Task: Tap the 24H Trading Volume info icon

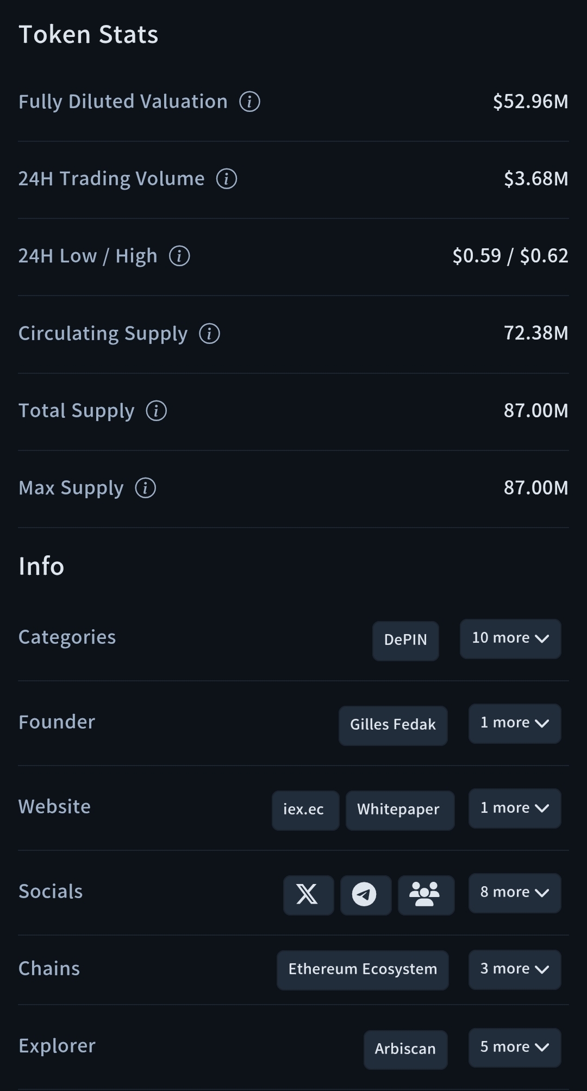Action: [x=227, y=179]
